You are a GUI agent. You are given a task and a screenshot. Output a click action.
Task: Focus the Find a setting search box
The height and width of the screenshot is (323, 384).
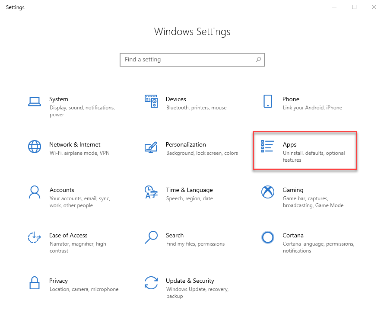point(192,60)
